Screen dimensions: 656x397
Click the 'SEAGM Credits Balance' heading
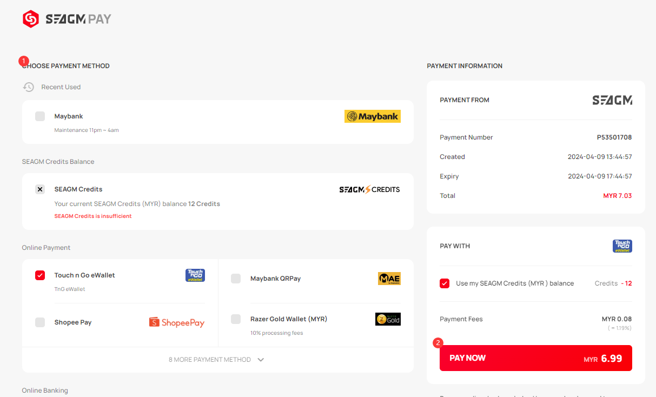[58, 162]
